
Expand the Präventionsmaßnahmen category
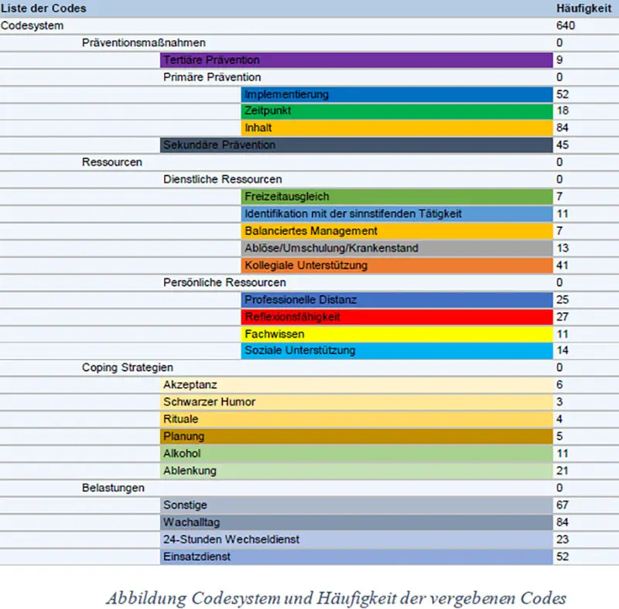134,43
